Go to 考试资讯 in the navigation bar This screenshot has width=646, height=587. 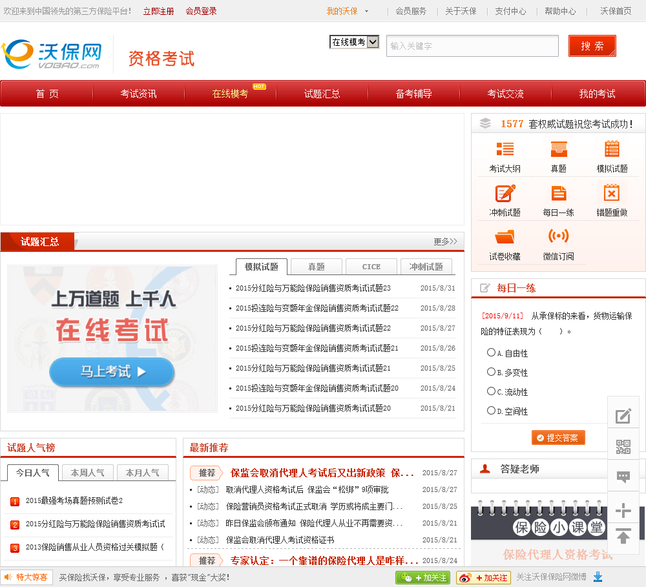(x=138, y=94)
